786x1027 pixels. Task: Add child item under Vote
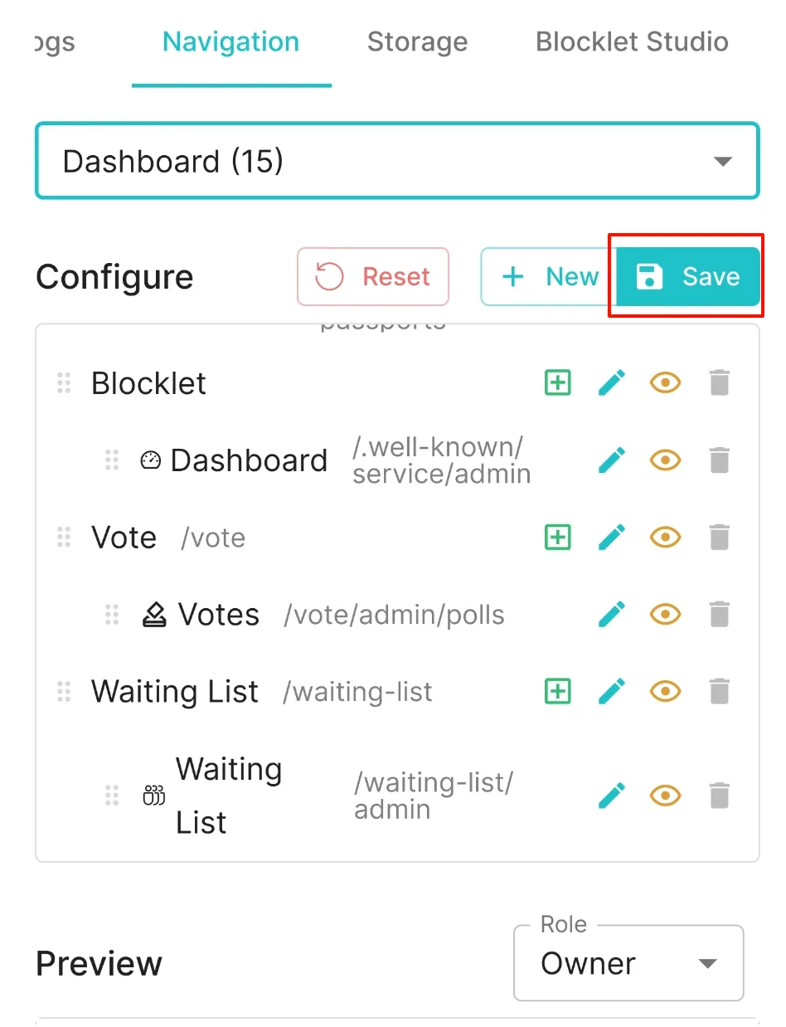[x=558, y=538]
